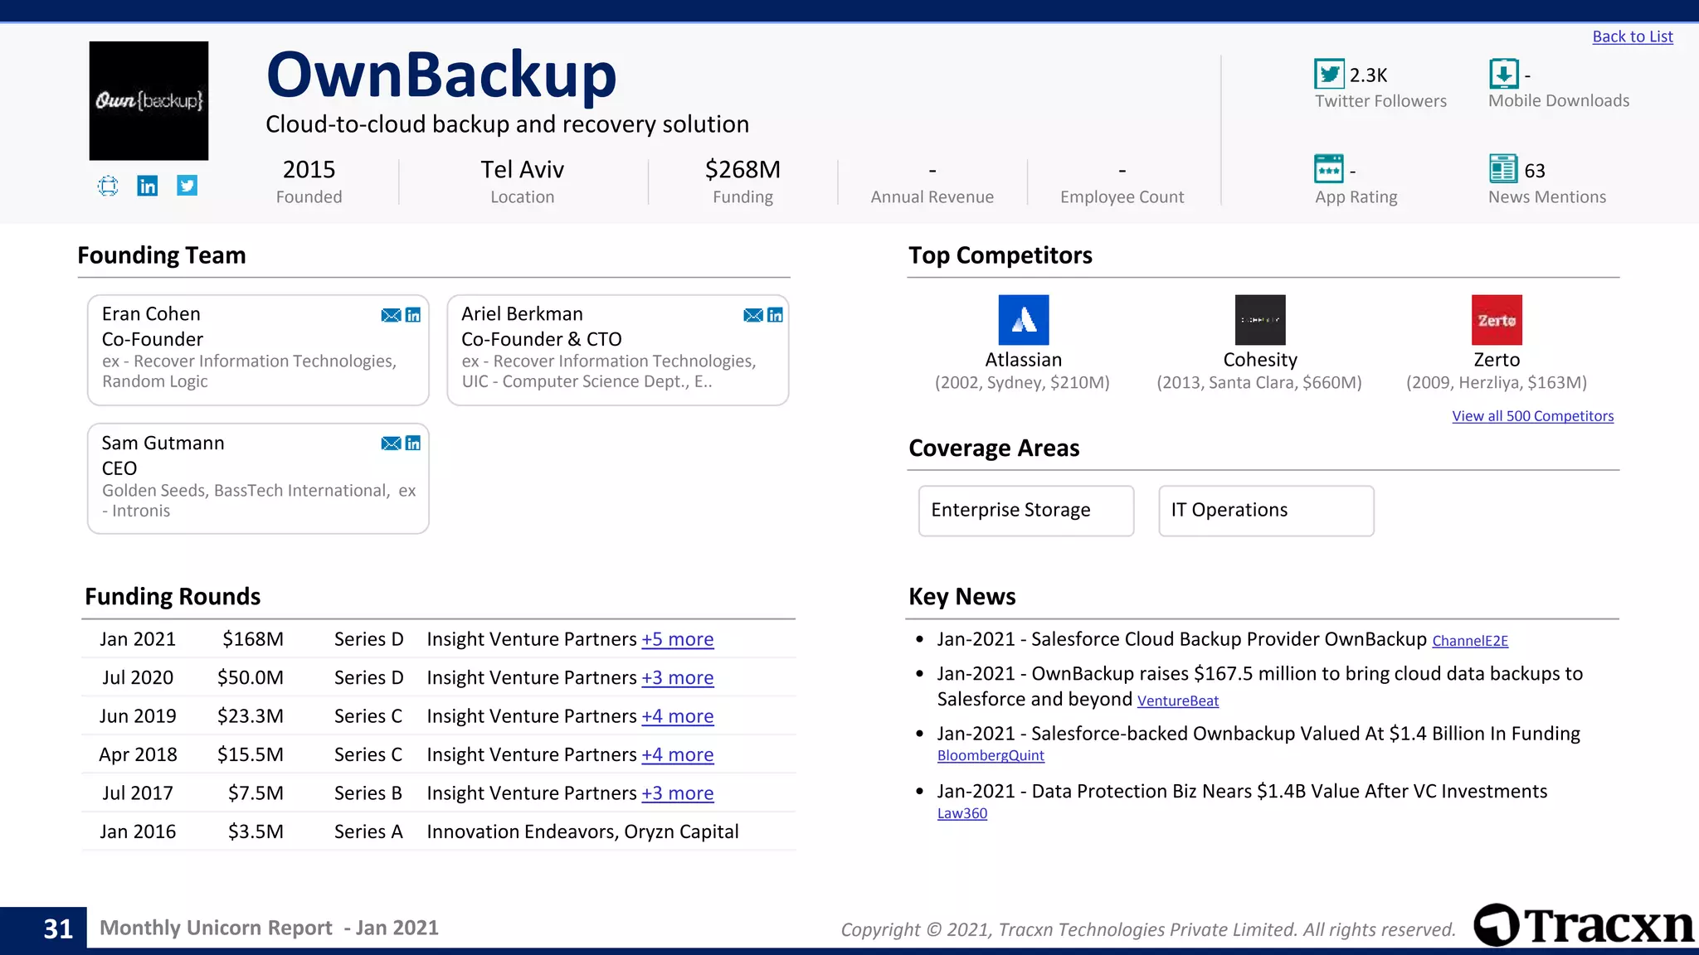Email Eran Cohen via envelope icon
This screenshot has height=955, width=1699.
point(391,315)
